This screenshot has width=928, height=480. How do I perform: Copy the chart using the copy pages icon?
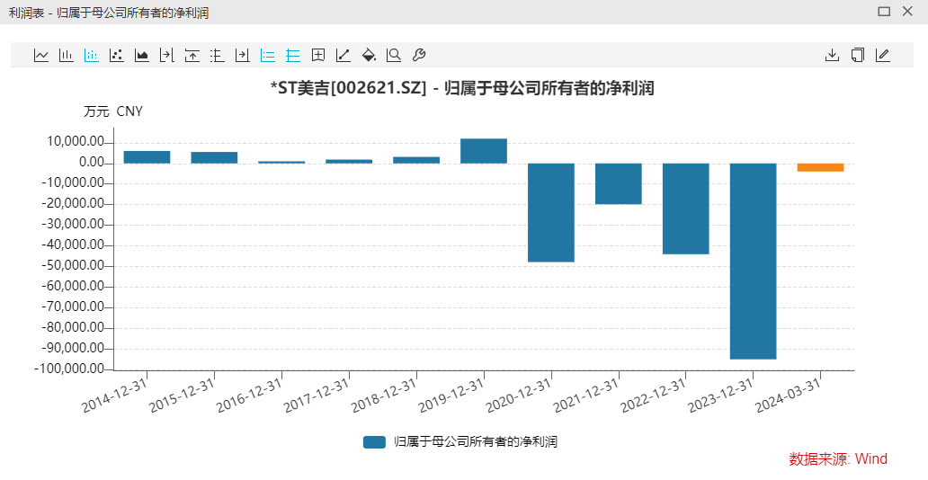click(x=858, y=55)
